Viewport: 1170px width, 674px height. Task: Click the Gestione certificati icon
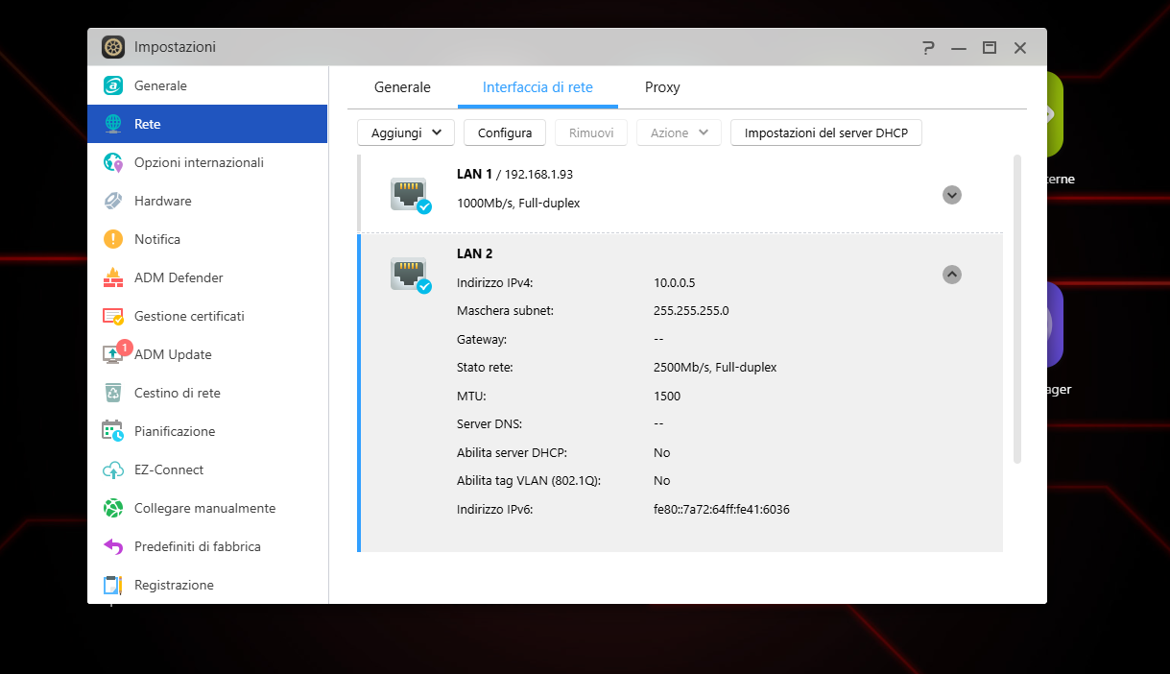pyautogui.click(x=113, y=316)
